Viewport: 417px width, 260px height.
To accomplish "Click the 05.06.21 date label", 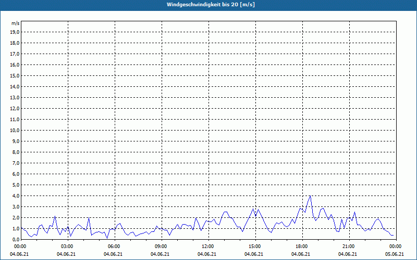I will pos(394,254).
